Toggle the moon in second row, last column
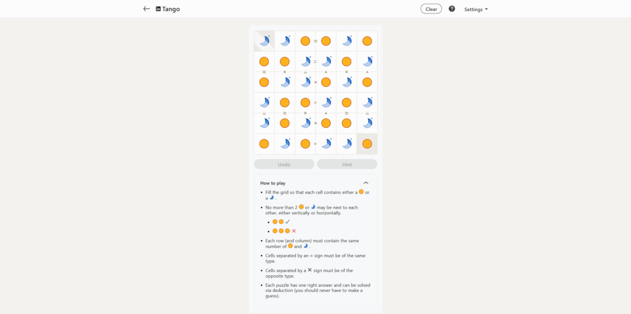 click(x=367, y=62)
